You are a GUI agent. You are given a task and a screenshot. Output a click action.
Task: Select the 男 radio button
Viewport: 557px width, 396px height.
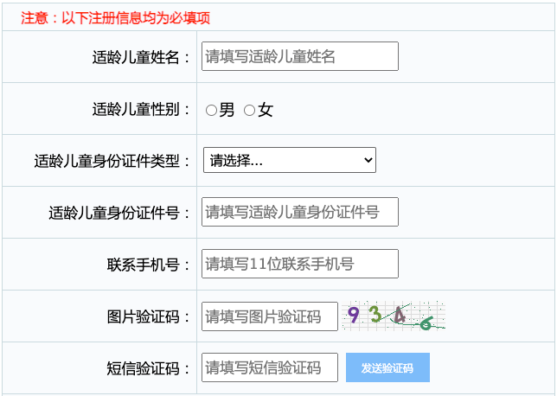211,111
